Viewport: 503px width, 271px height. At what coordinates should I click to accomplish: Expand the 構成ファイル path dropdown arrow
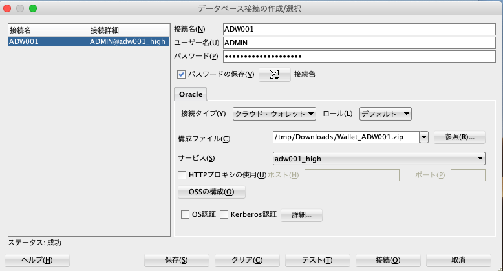[424, 137]
